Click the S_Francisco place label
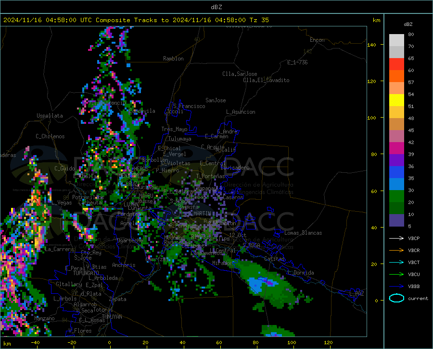Image resolution: width=433 pixels, height=349 pixels. 189,106
